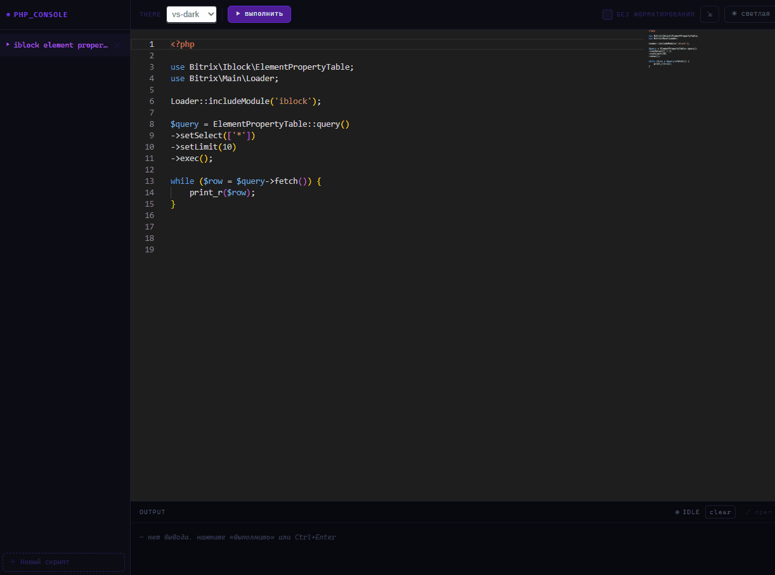Click the use Bitrix\Main\Loader line
The image size is (775, 575).
(x=225, y=79)
